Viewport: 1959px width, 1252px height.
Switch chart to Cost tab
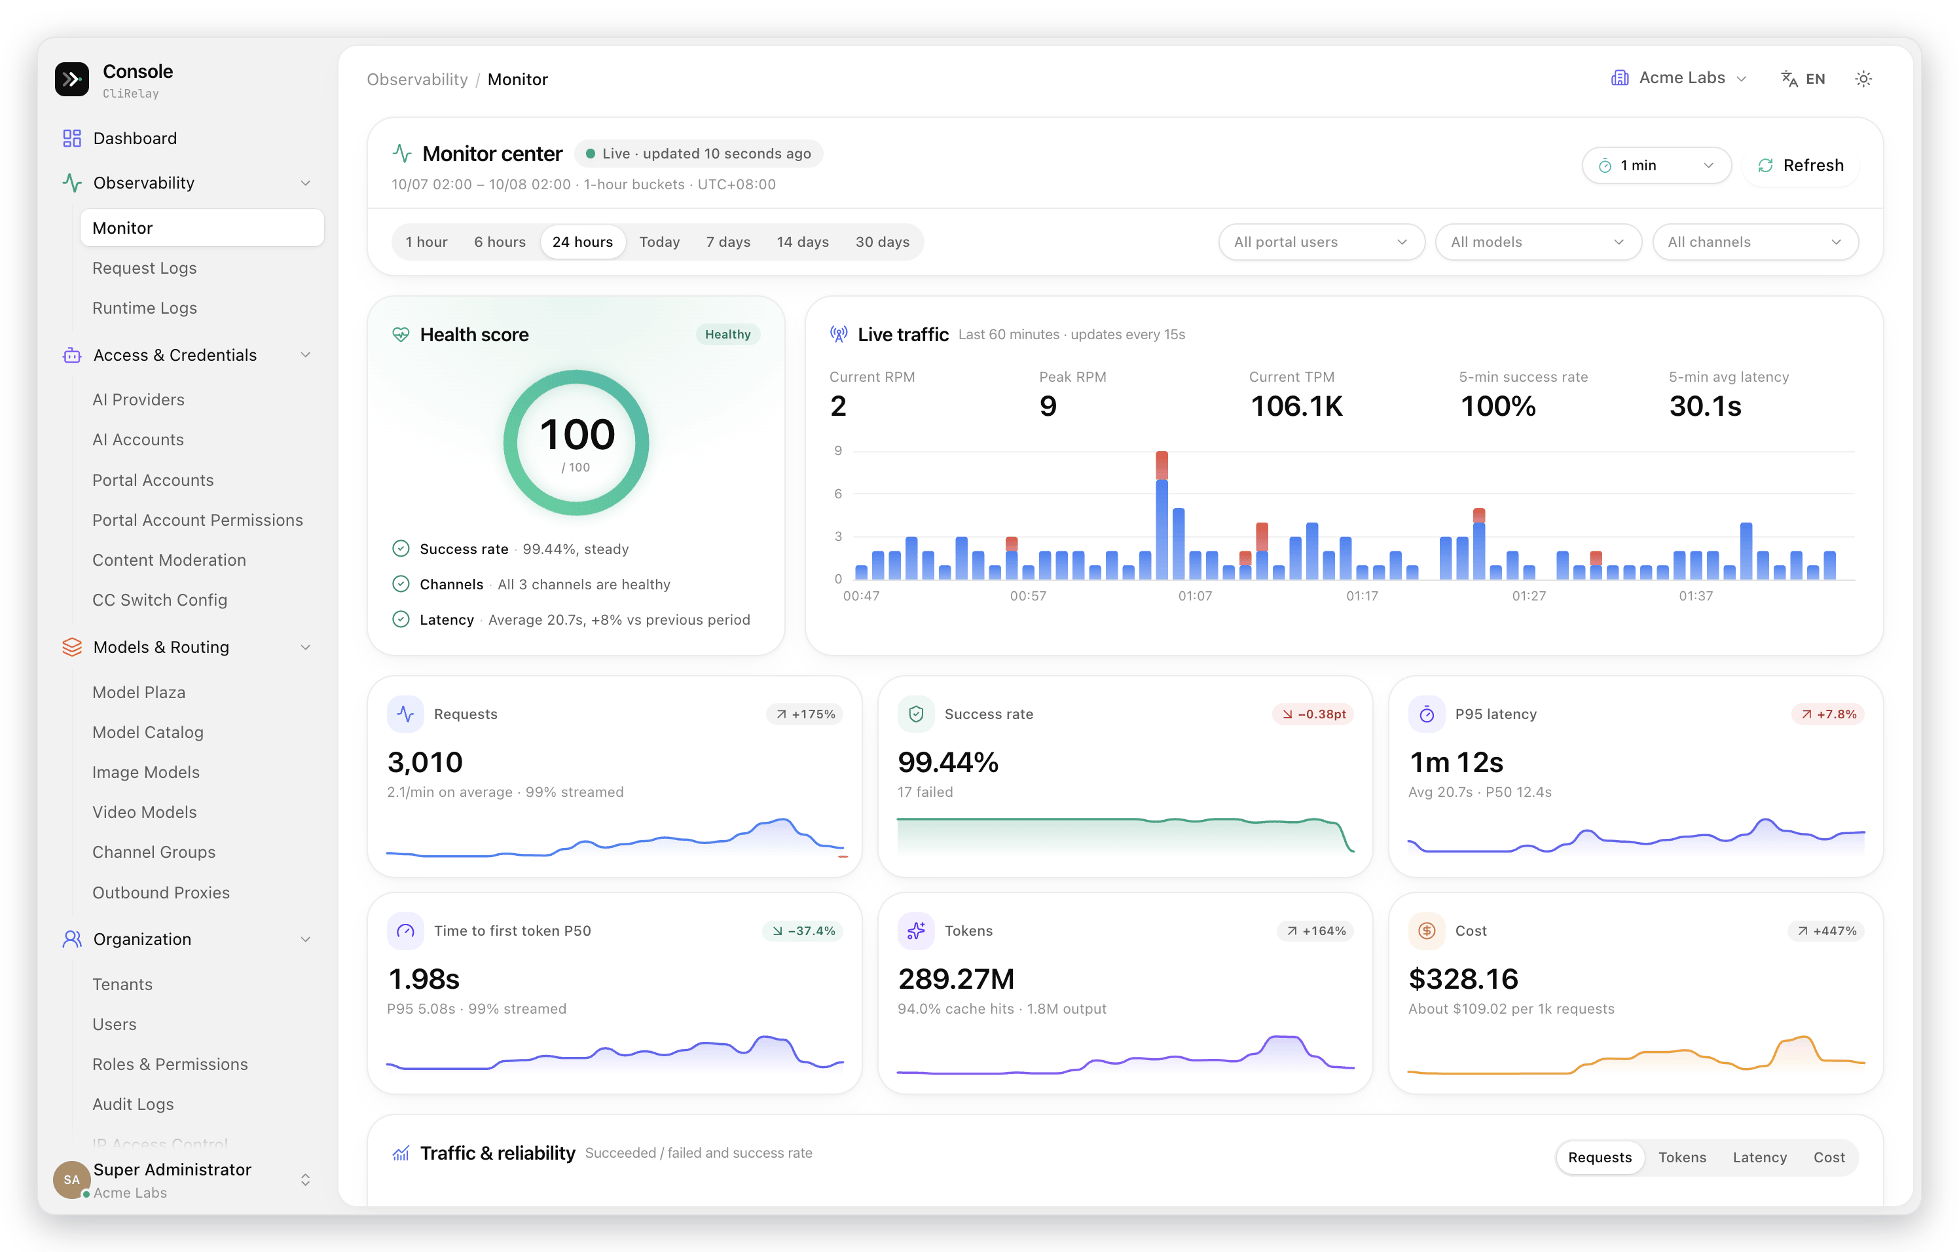point(1828,1157)
